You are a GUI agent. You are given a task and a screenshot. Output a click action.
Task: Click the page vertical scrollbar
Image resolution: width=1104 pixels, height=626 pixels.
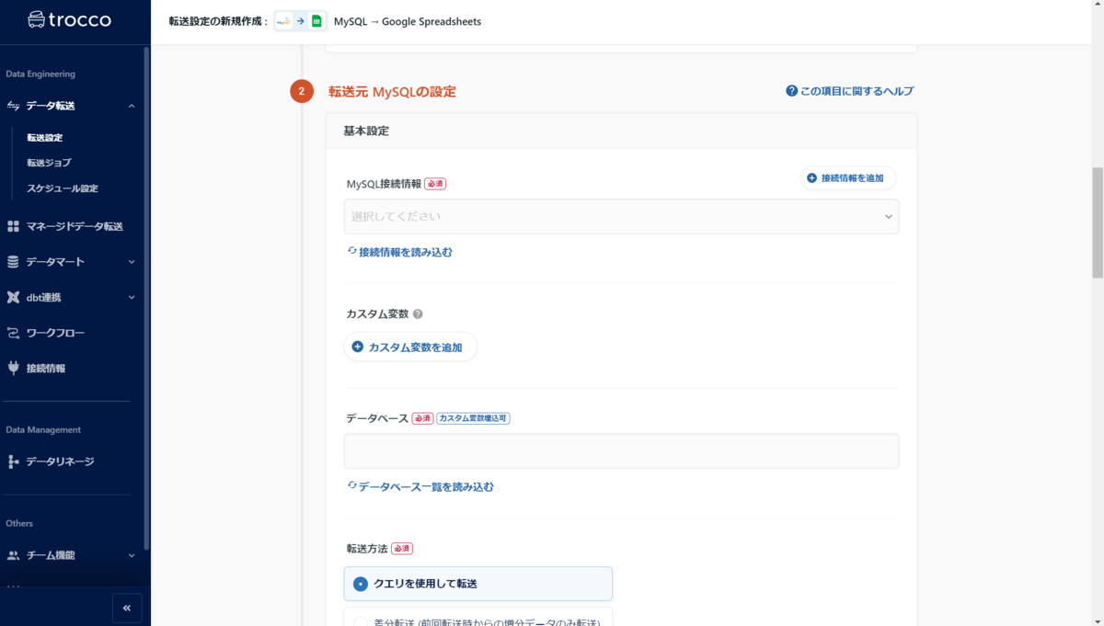tap(1098, 222)
